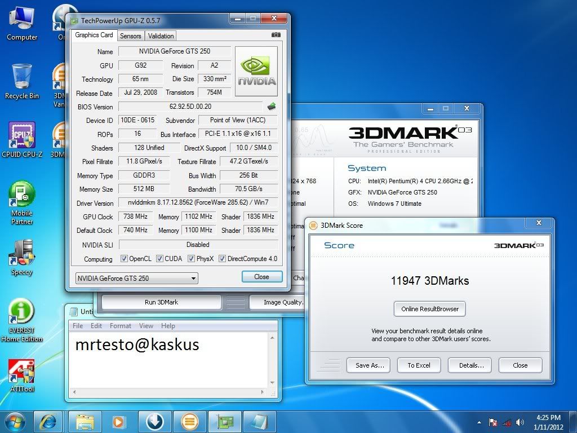Open the volume speaker tray icon
This screenshot has width=577, height=433.
(520, 422)
